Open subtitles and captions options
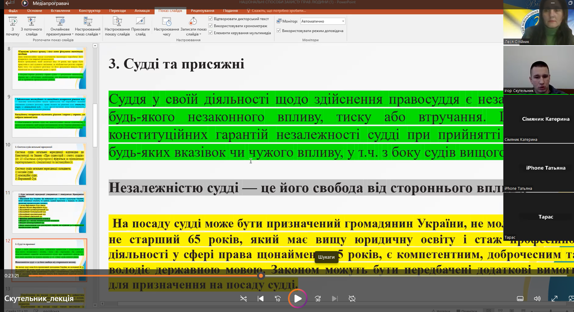This screenshot has height=312, width=574. (520, 299)
